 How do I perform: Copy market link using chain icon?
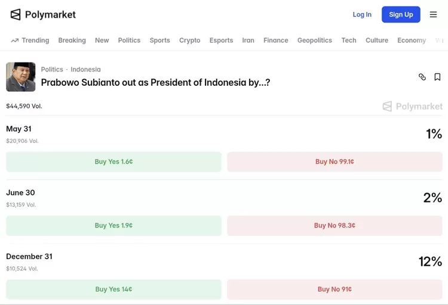click(422, 77)
